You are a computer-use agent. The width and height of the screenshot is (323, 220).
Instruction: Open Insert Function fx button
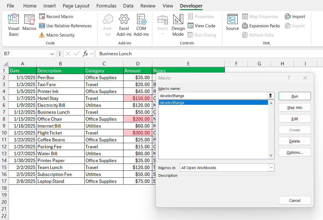(85, 54)
